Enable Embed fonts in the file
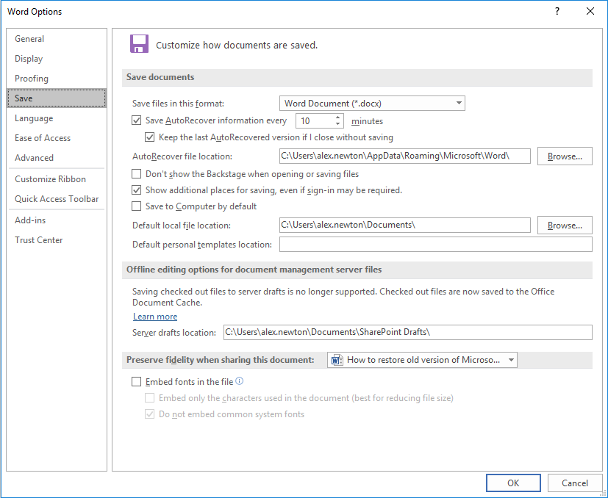This screenshot has height=498, width=608. (x=136, y=382)
